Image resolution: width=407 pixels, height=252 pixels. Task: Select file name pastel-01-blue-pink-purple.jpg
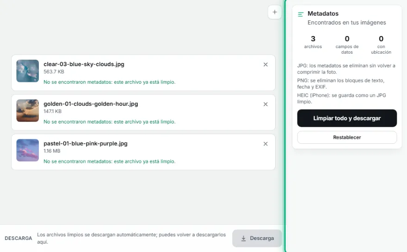coord(86,143)
